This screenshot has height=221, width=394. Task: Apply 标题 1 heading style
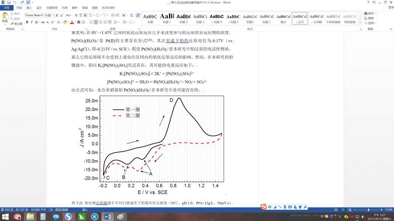[x=167, y=18]
